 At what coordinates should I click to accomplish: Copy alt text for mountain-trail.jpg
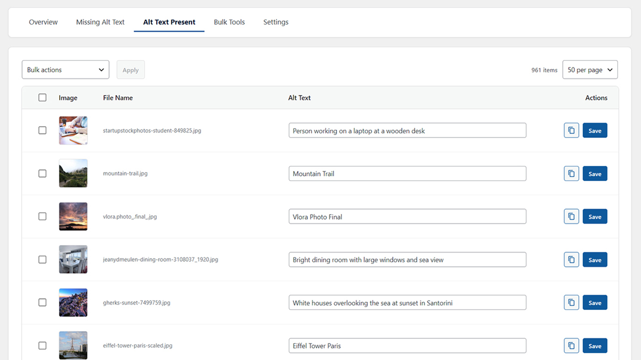[571, 173]
